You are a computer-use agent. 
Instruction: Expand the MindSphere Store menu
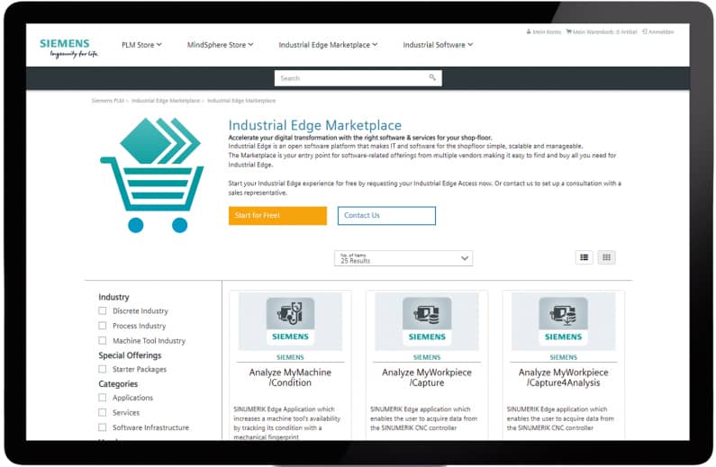pos(220,45)
